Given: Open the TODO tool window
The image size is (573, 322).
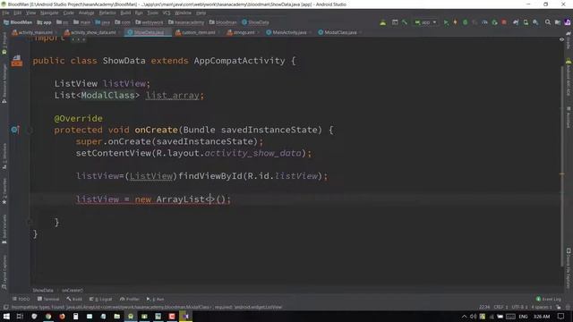Looking at the screenshot, I should click(21, 299).
